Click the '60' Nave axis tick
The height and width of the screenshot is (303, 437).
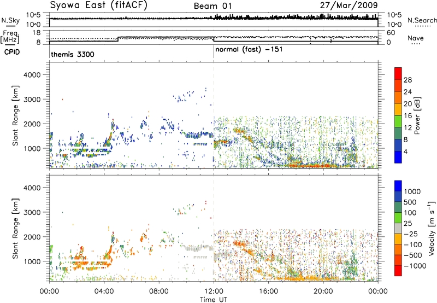tap(391, 33)
